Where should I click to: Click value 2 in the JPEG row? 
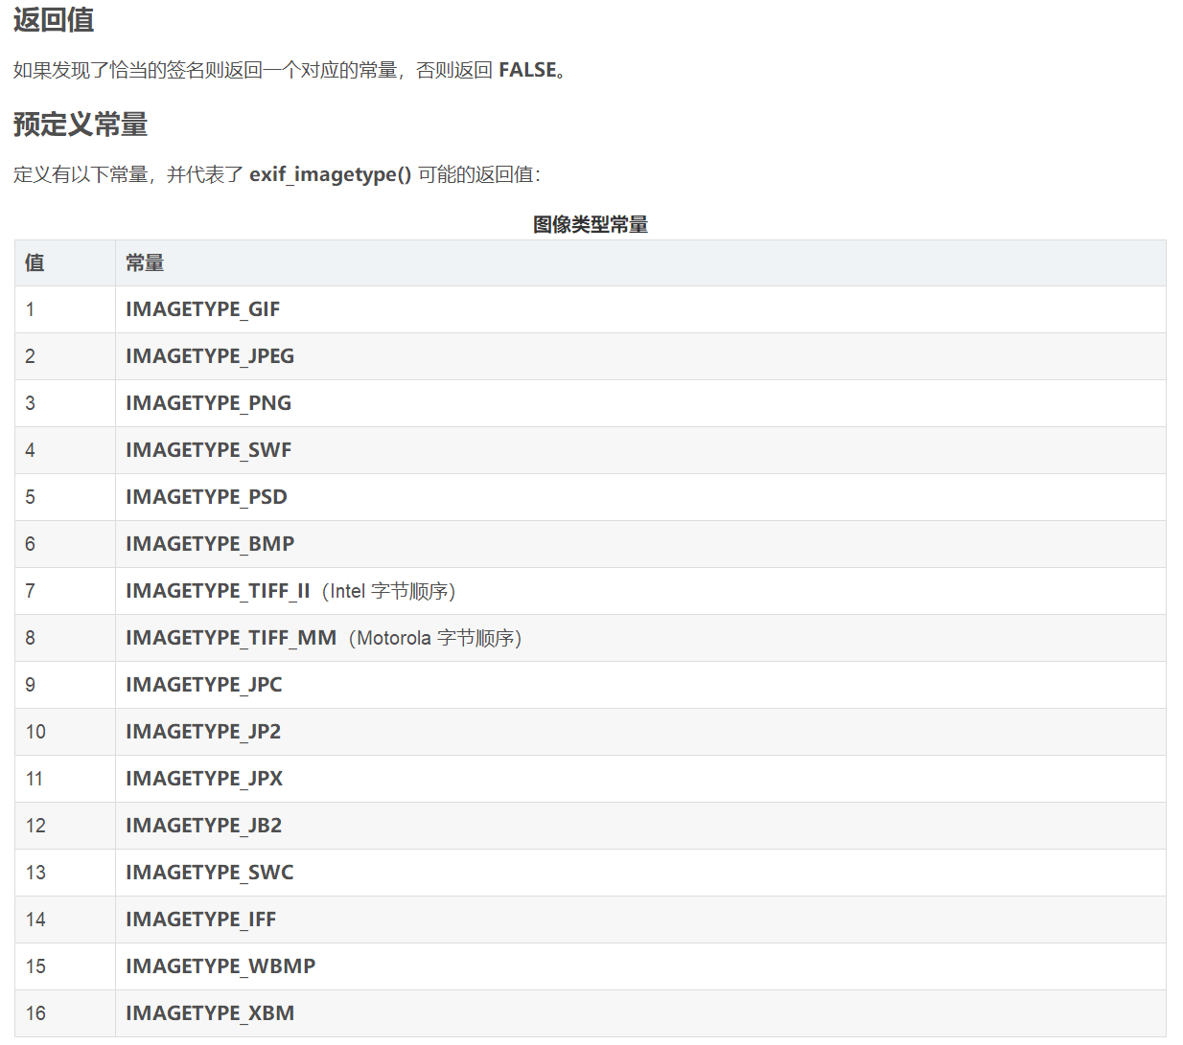coord(30,356)
